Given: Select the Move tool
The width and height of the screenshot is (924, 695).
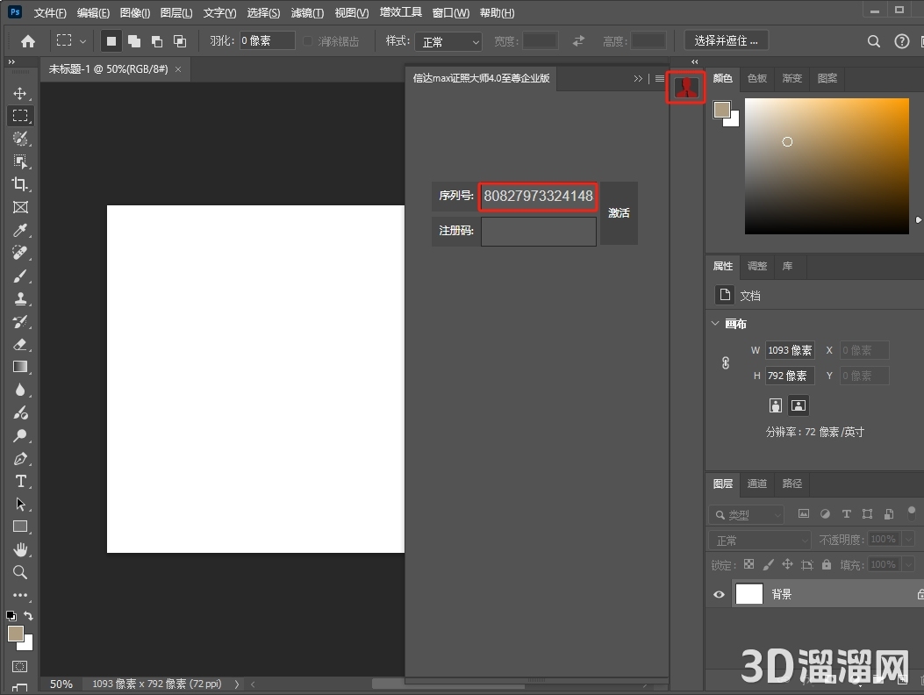Looking at the screenshot, I should (x=20, y=93).
